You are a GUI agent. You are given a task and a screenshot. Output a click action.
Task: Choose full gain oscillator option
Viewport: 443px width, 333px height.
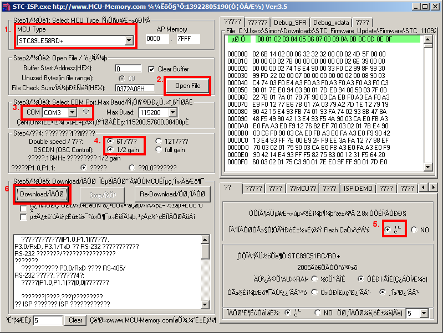coord(159,149)
